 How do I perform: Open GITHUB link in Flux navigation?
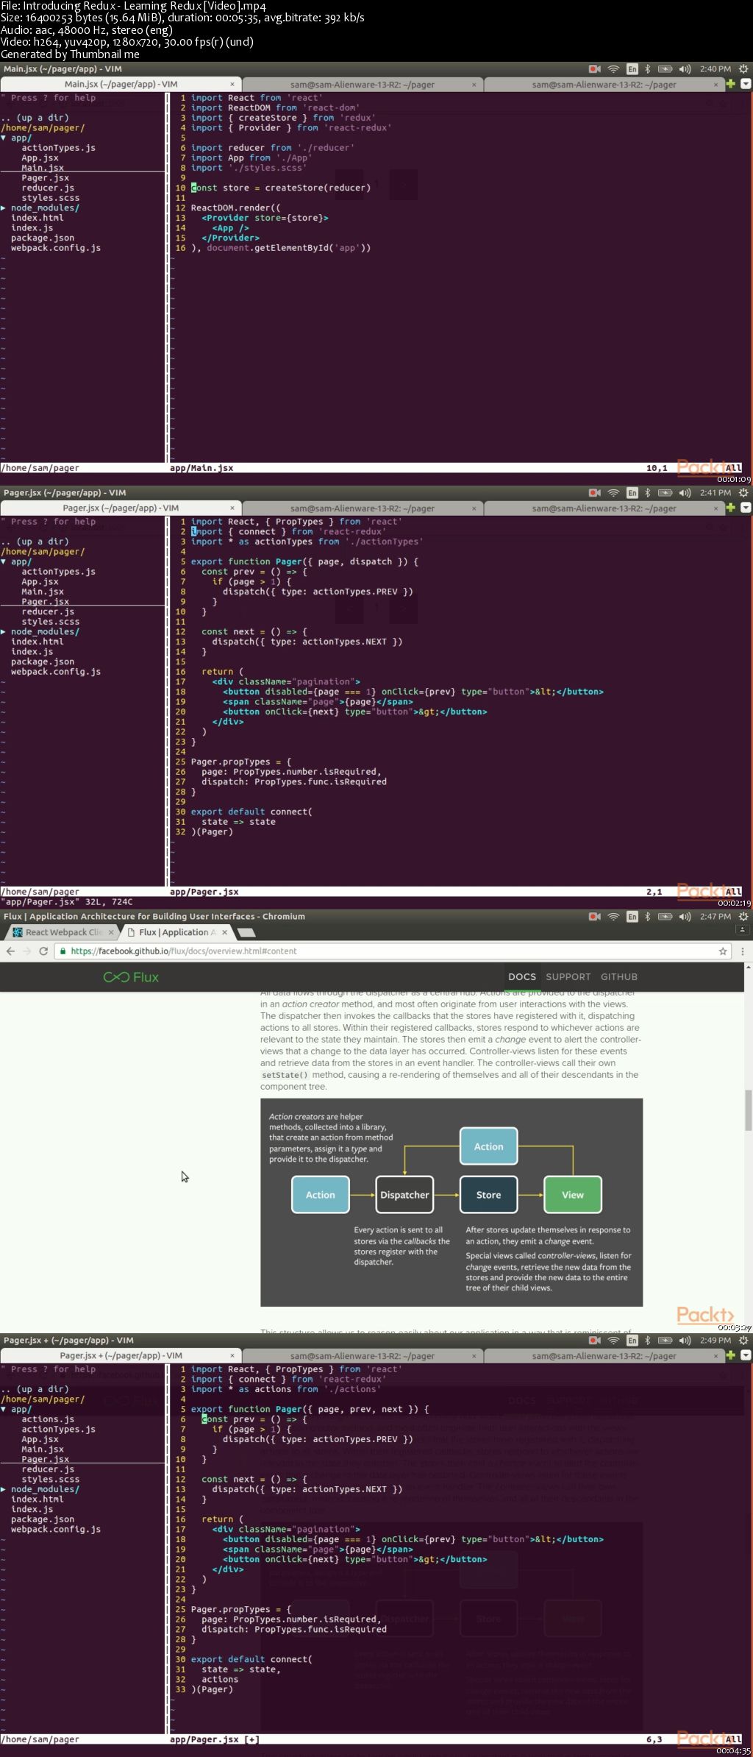point(619,977)
